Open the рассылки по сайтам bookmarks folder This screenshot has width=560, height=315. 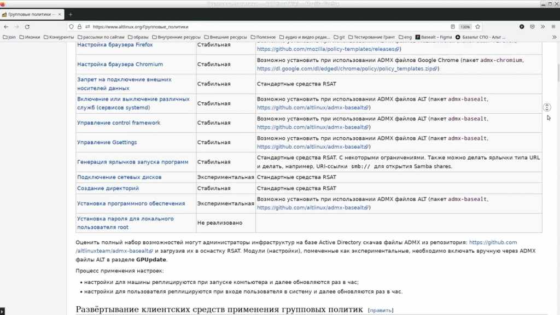coord(101,37)
